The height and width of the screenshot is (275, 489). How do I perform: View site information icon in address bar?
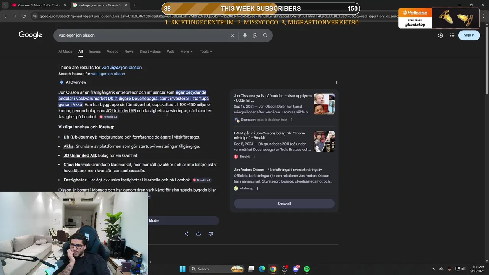[35, 16]
